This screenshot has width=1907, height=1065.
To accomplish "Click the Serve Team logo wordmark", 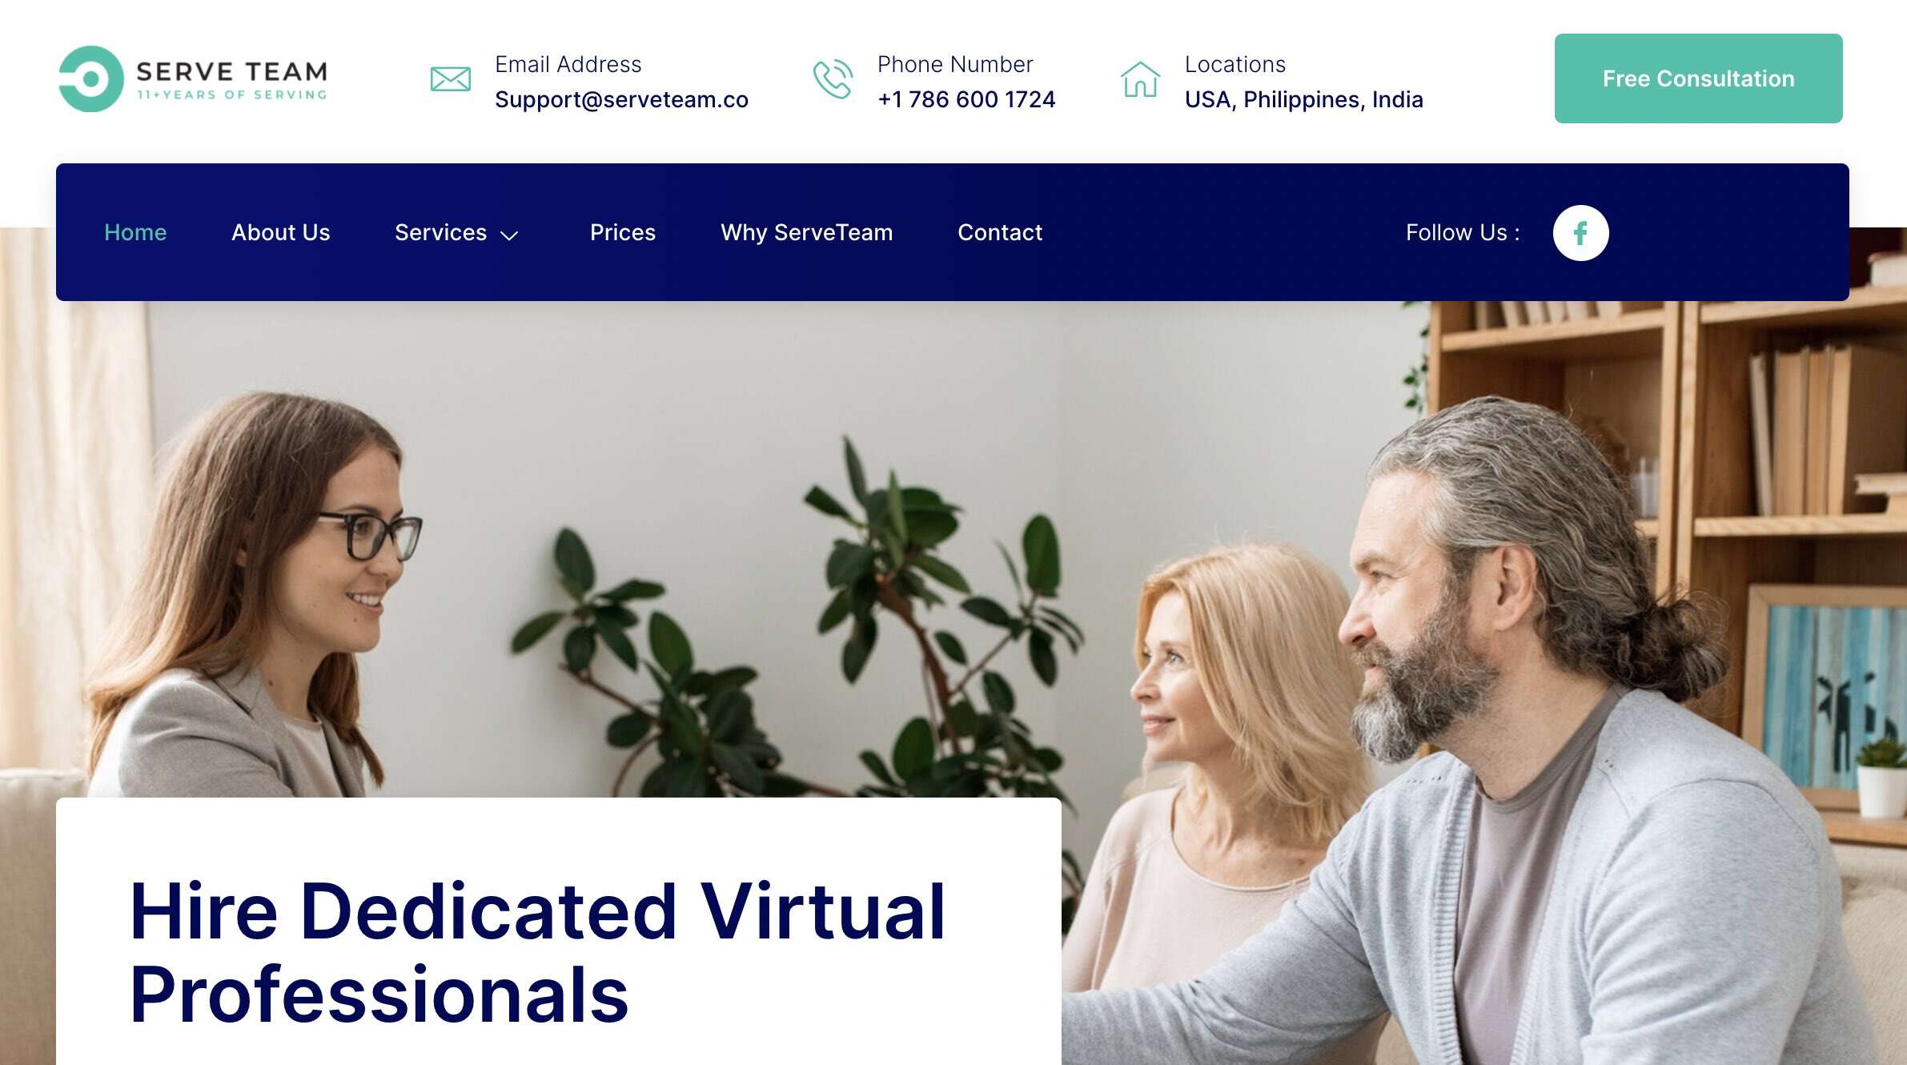I will 232,79.
